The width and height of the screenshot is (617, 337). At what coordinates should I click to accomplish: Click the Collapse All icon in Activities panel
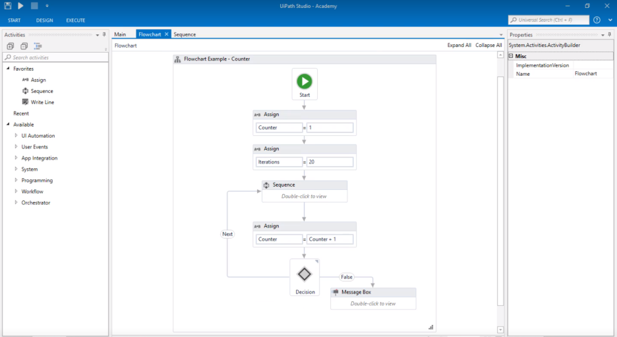[24, 46]
